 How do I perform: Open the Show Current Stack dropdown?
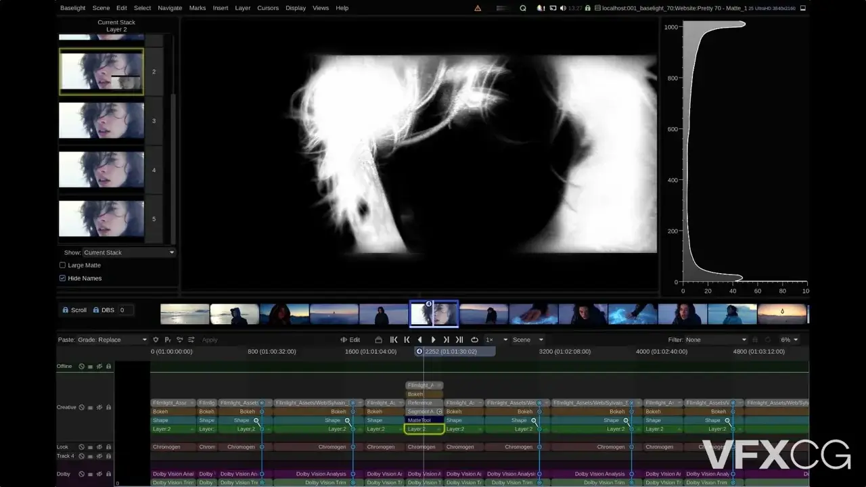pos(129,252)
